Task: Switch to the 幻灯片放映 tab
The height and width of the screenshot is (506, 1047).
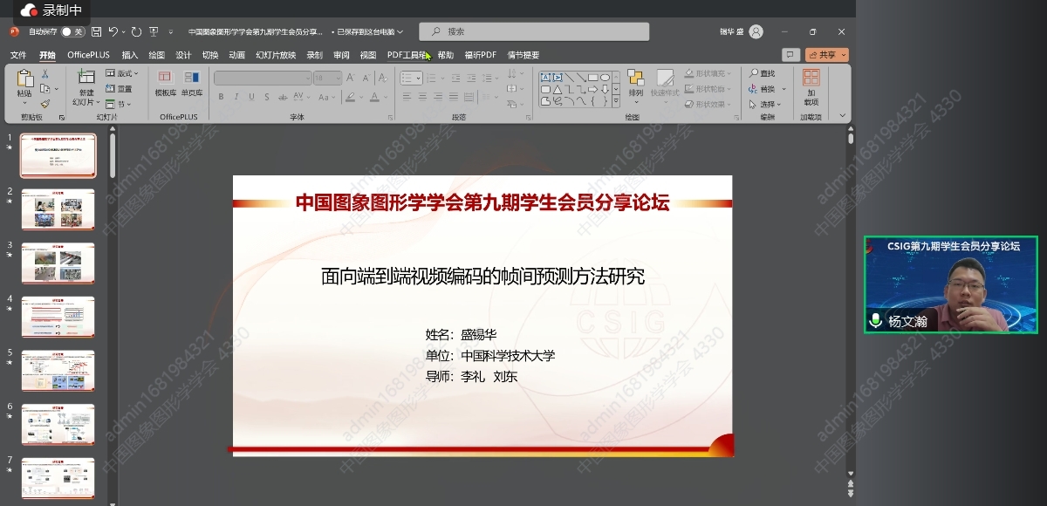Action: [276, 55]
